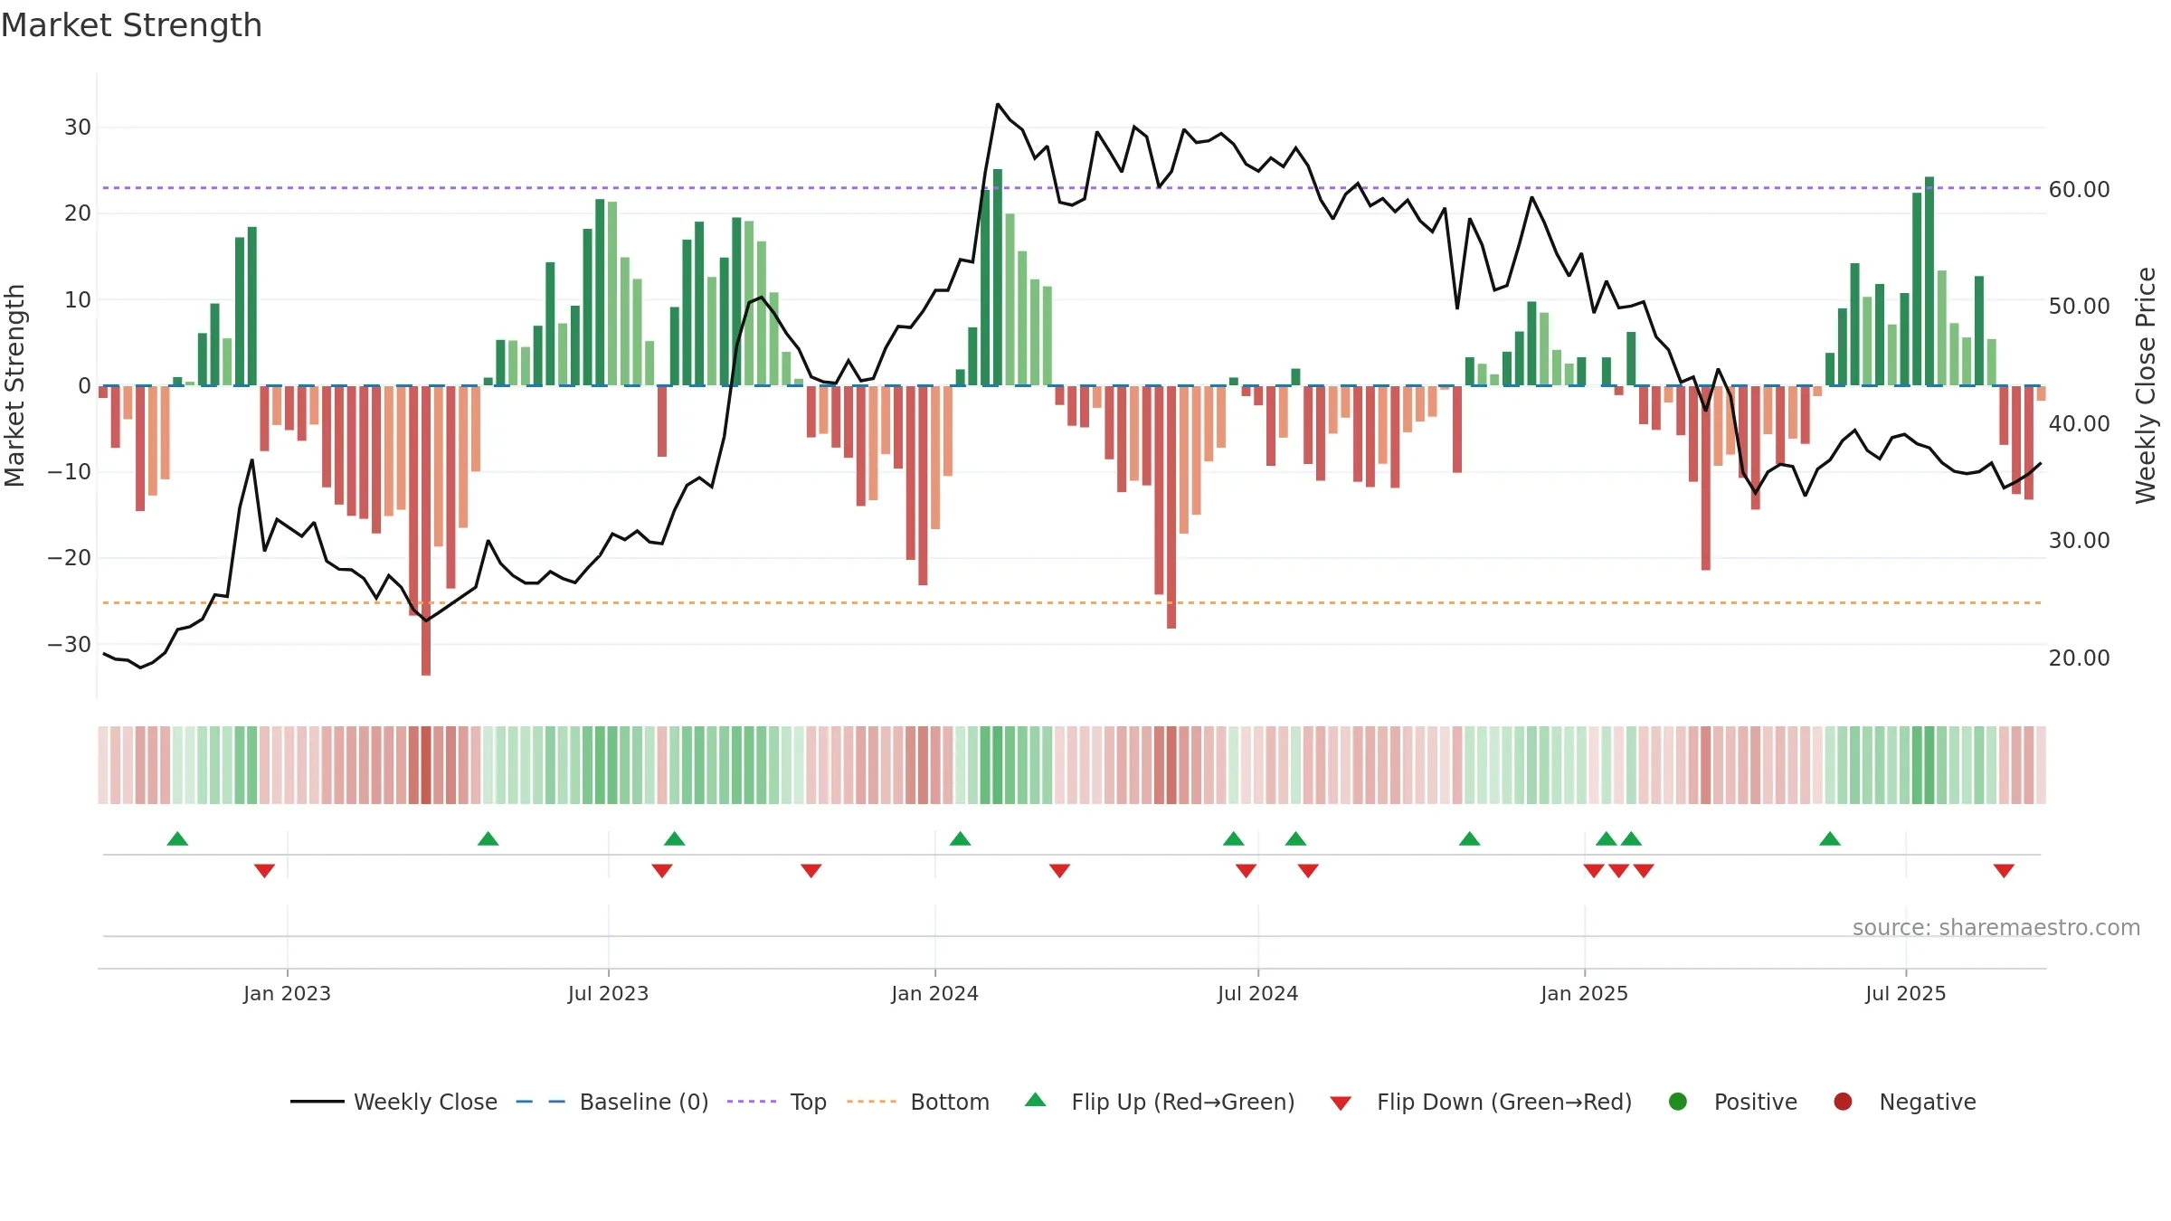Image resolution: width=2171 pixels, height=1221 pixels.
Task: Click the Jul 2025 x-axis label
Action: 1905,993
